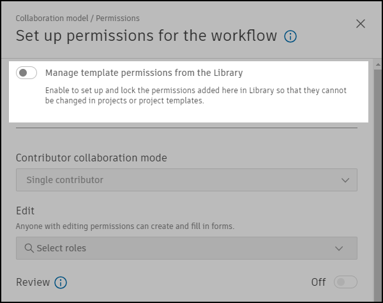
Task: Click the Review section label
Action: pyautogui.click(x=32, y=282)
